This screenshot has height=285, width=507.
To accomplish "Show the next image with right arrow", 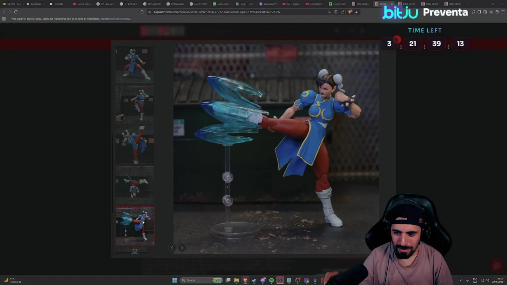I will point(182,248).
